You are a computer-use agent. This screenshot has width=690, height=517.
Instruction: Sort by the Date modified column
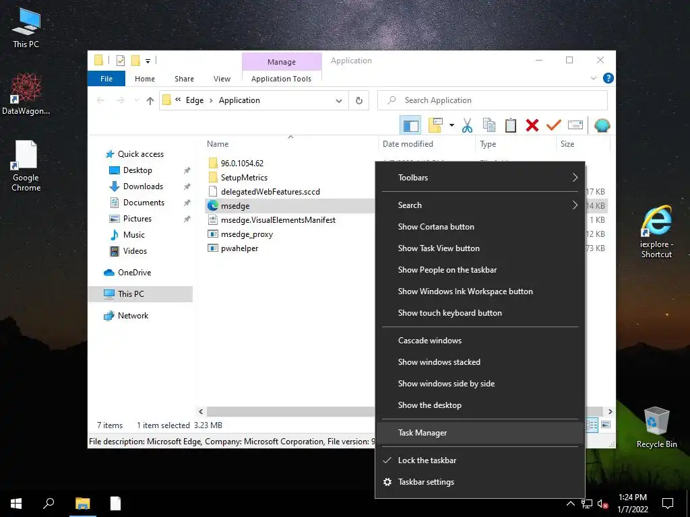pos(427,144)
